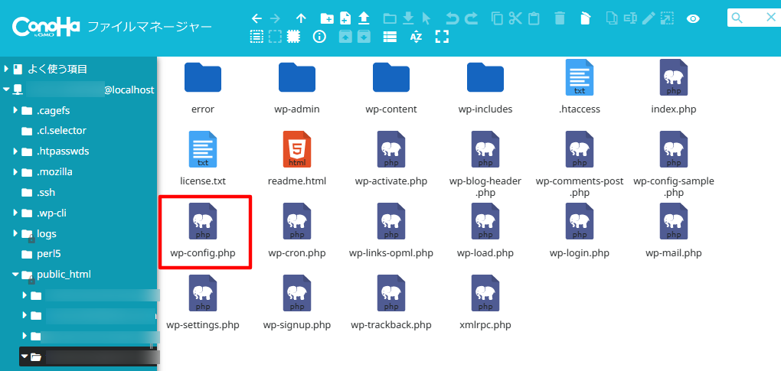Click the new folder icon in toolbar

pos(327,18)
